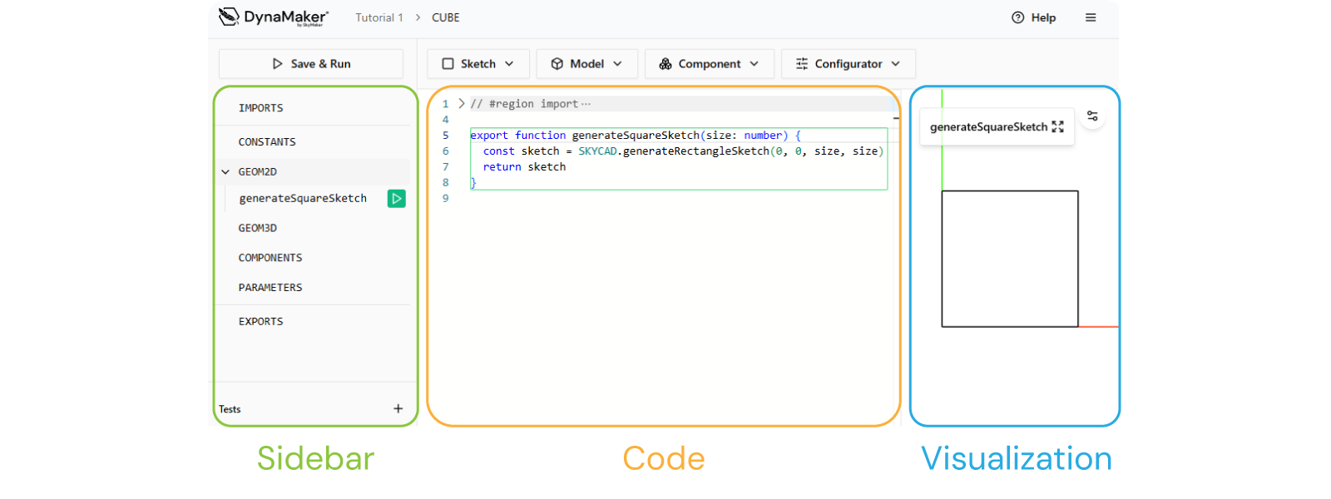Click the Help question mark icon
The height and width of the screenshot is (499, 1331).
[x=1018, y=17]
